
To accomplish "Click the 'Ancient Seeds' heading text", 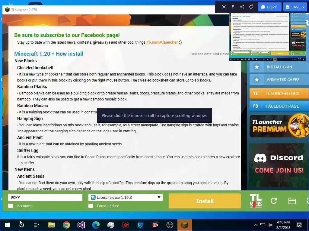I will tap(31, 176).
